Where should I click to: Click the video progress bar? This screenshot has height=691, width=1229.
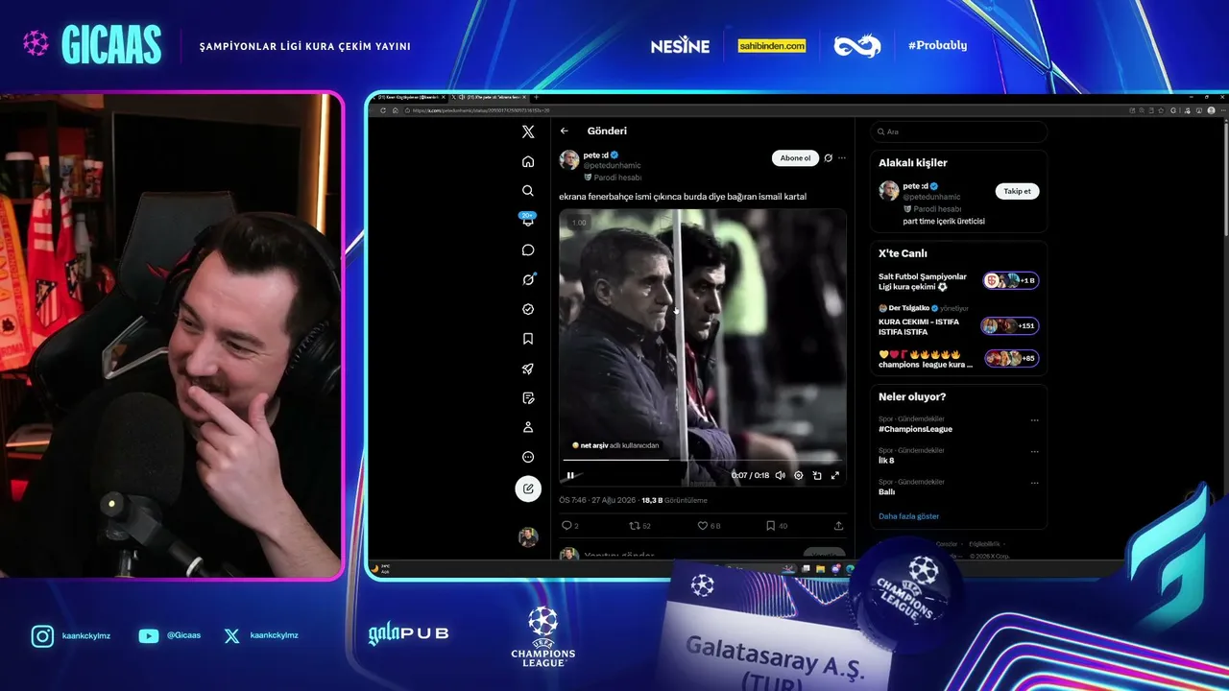click(703, 460)
